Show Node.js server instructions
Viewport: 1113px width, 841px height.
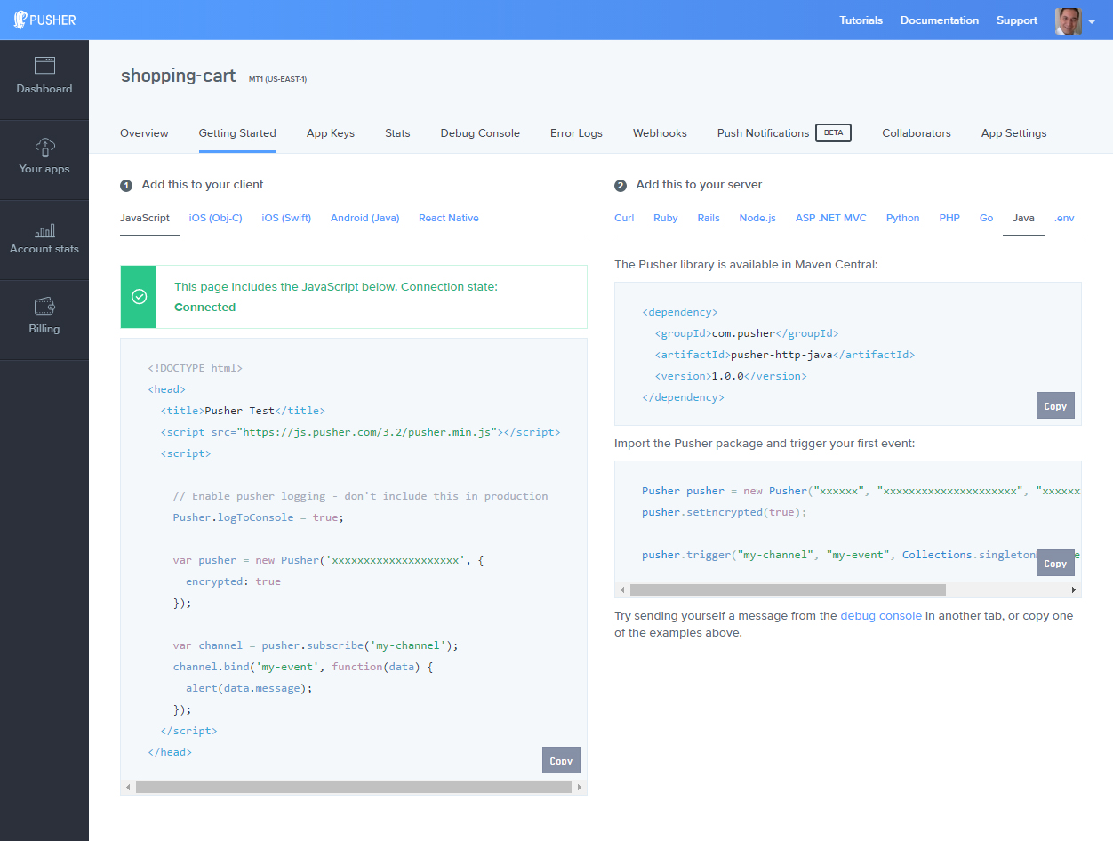[x=757, y=218]
